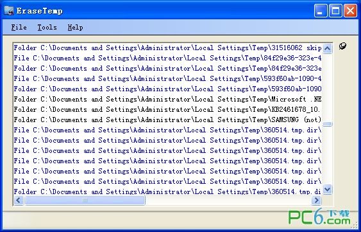361x232 pixels.
Task: Select the File line containing 84f29e36-323e-4
Action: (x=167, y=58)
